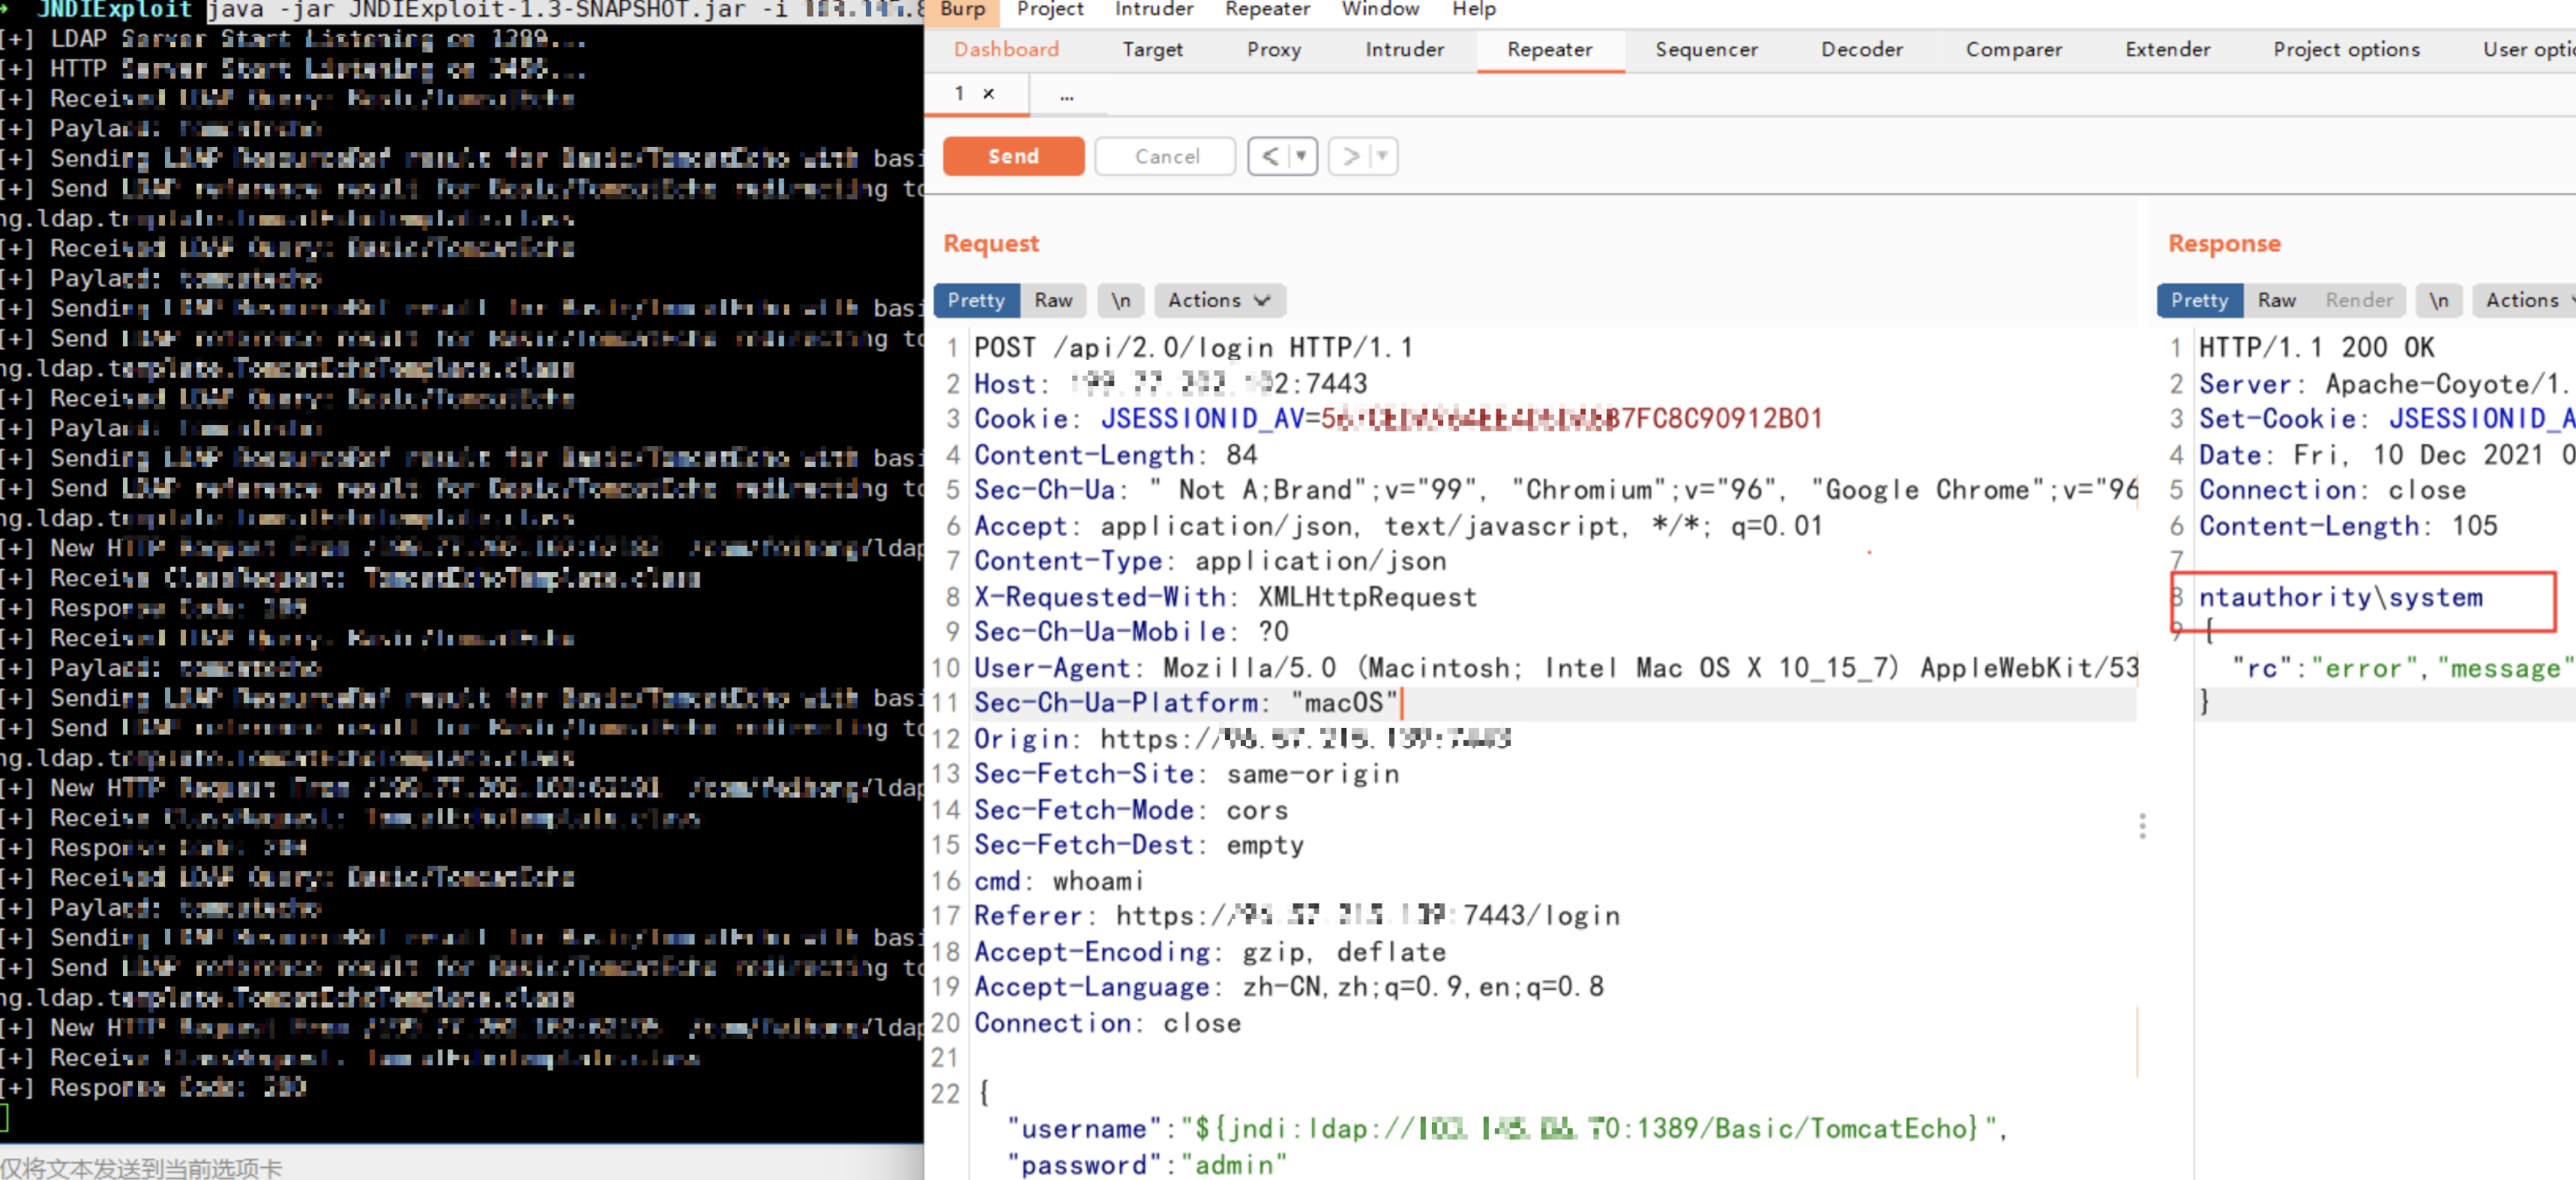This screenshot has height=1180, width=2576.
Task: Click the terminal cursor at the prompt
Action: (x=4, y=1117)
